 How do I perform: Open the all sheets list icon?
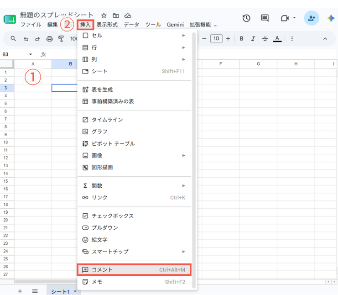pyautogui.click(x=35, y=291)
